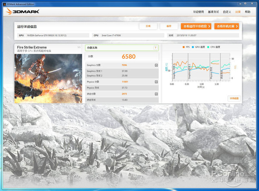
Task: Maximize the 3DMark Advanced Edition window
Action: tap(245, 3)
